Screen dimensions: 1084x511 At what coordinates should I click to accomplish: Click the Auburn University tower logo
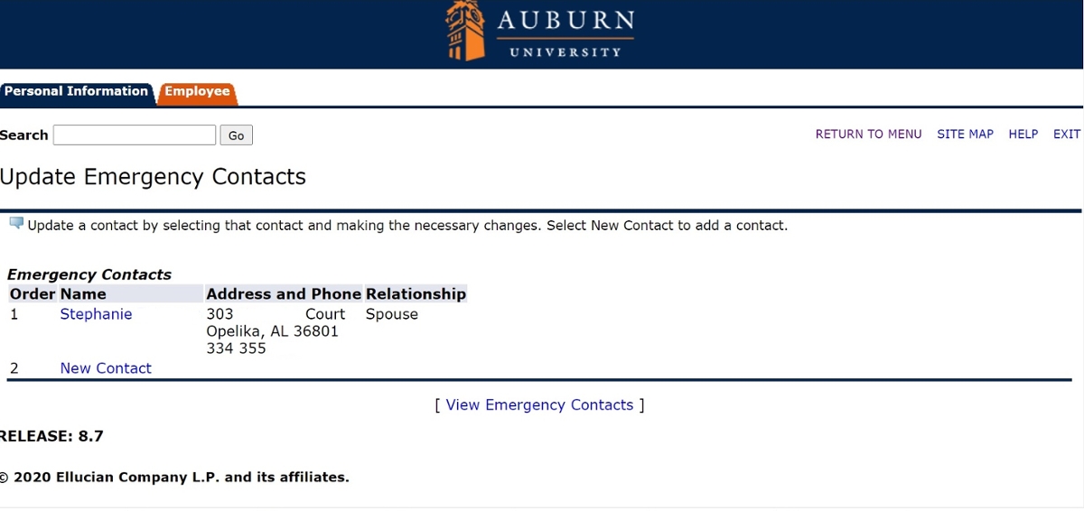(x=466, y=31)
